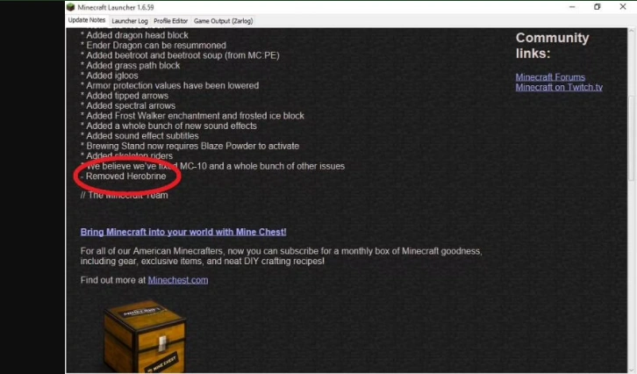Screen dimensions: 637x374
Task: Click the scrollbar up arrow
Action: tap(632, 31)
